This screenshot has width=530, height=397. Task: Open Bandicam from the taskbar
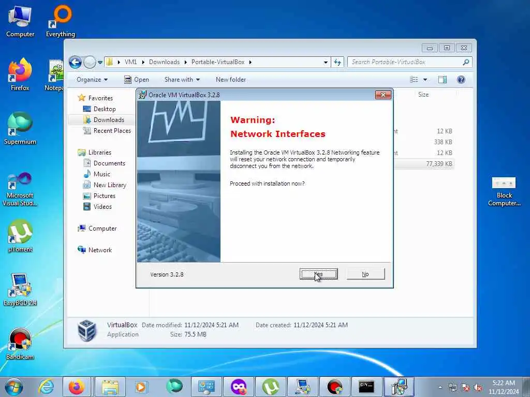(x=335, y=387)
